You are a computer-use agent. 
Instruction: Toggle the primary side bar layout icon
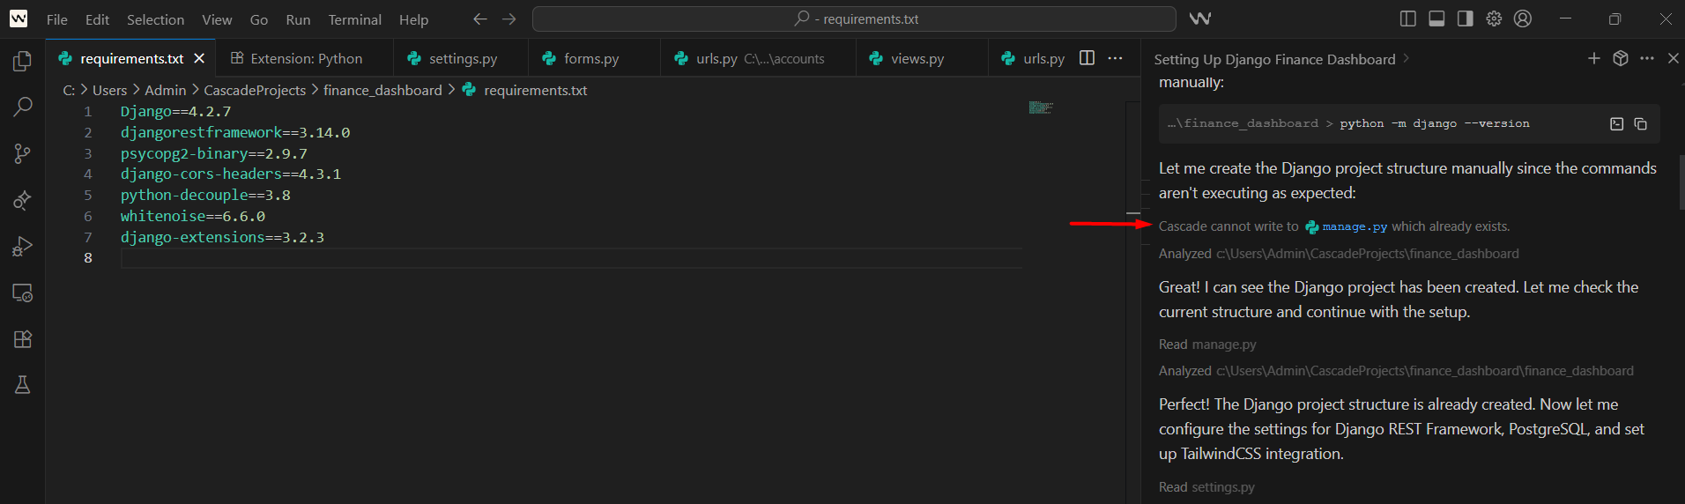point(1408,19)
